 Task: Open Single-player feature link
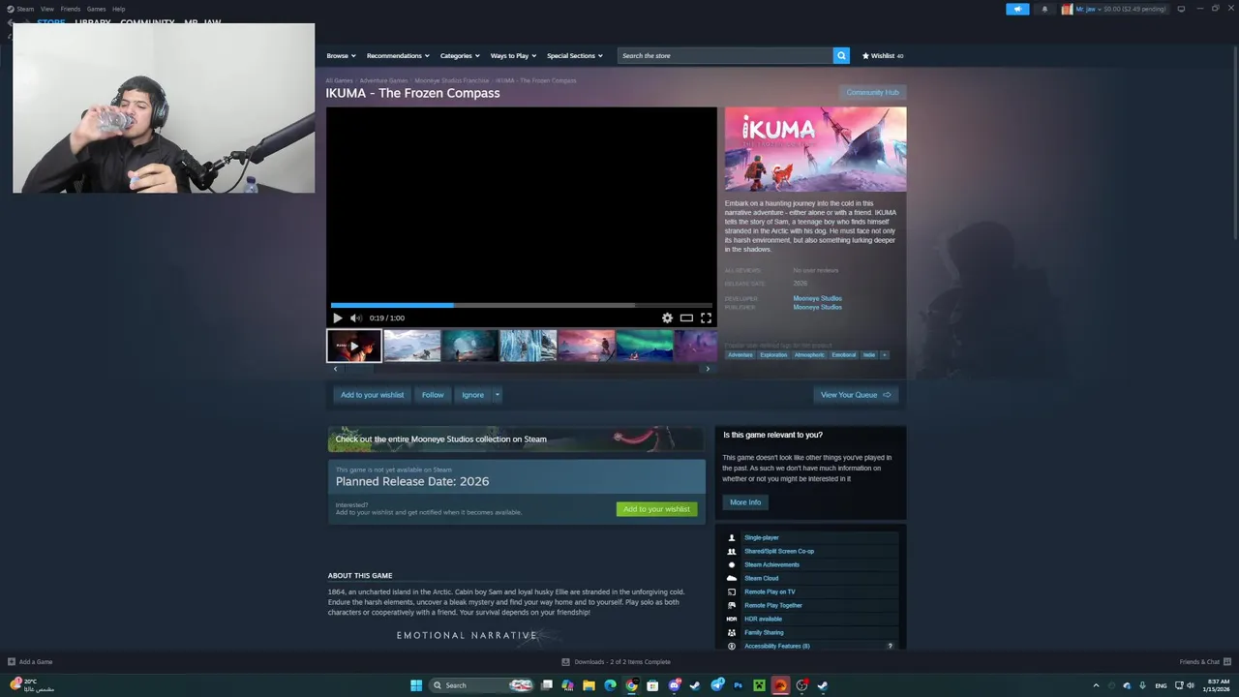(762, 537)
